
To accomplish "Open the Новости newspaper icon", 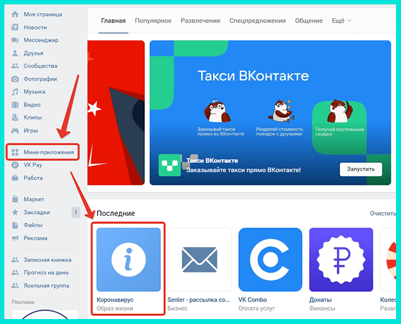I will click(15, 27).
